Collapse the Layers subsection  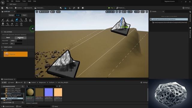coord(2,50)
